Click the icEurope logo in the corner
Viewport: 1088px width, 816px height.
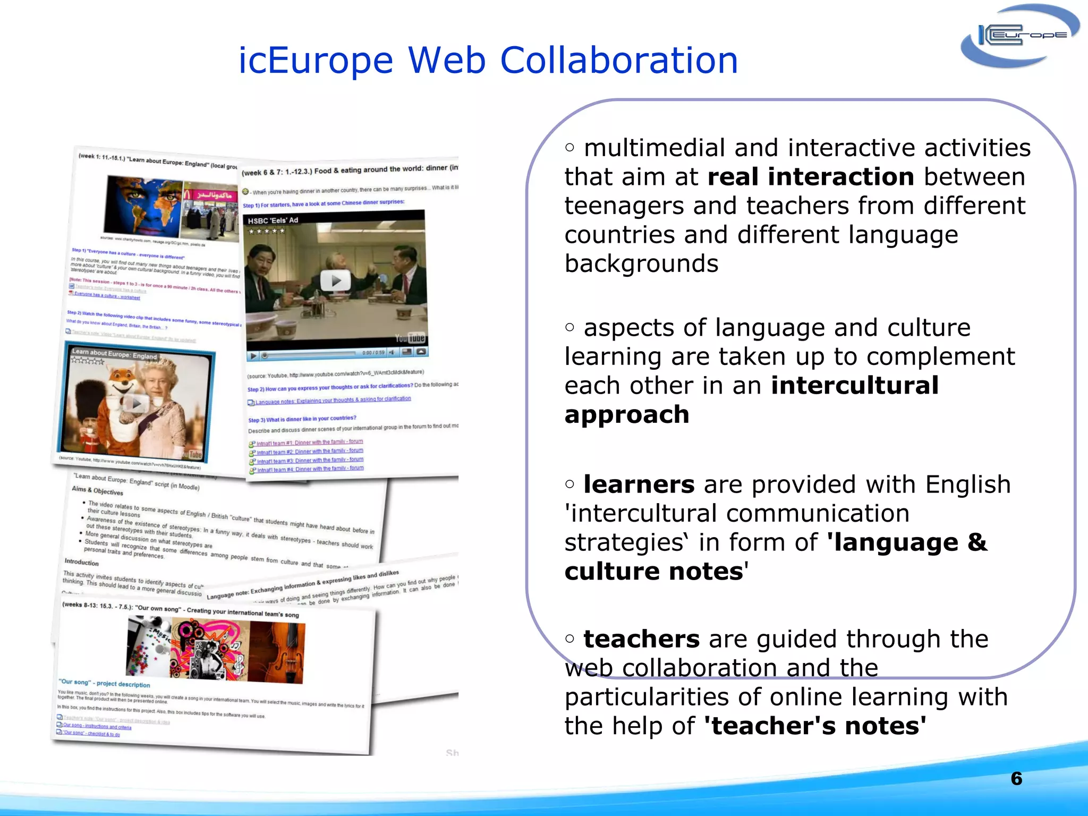1019,36
